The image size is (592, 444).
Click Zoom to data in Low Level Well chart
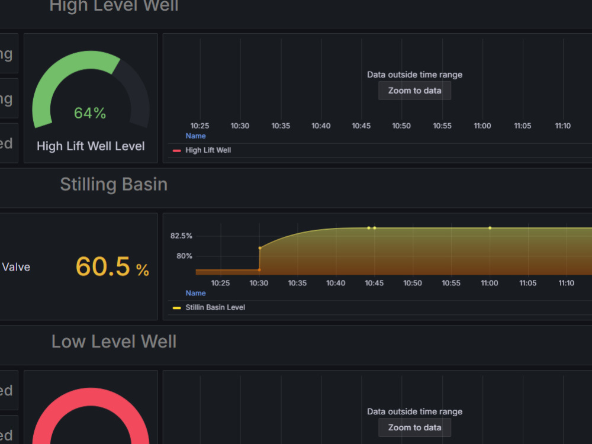414,427
